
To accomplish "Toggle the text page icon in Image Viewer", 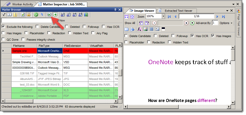I will pyautogui.click(x=157, y=29).
